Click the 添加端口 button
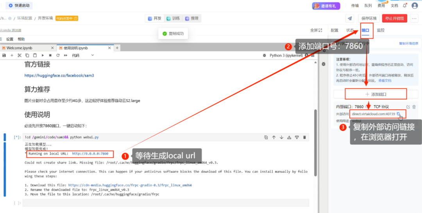The image size is (422, 213). (376, 94)
